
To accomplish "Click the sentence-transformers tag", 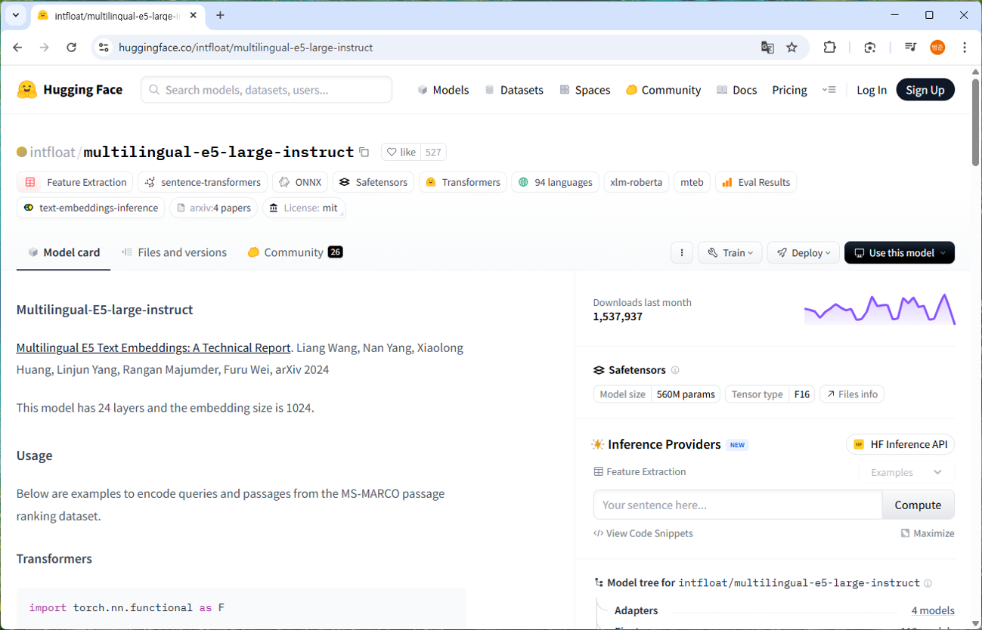I will [203, 182].
